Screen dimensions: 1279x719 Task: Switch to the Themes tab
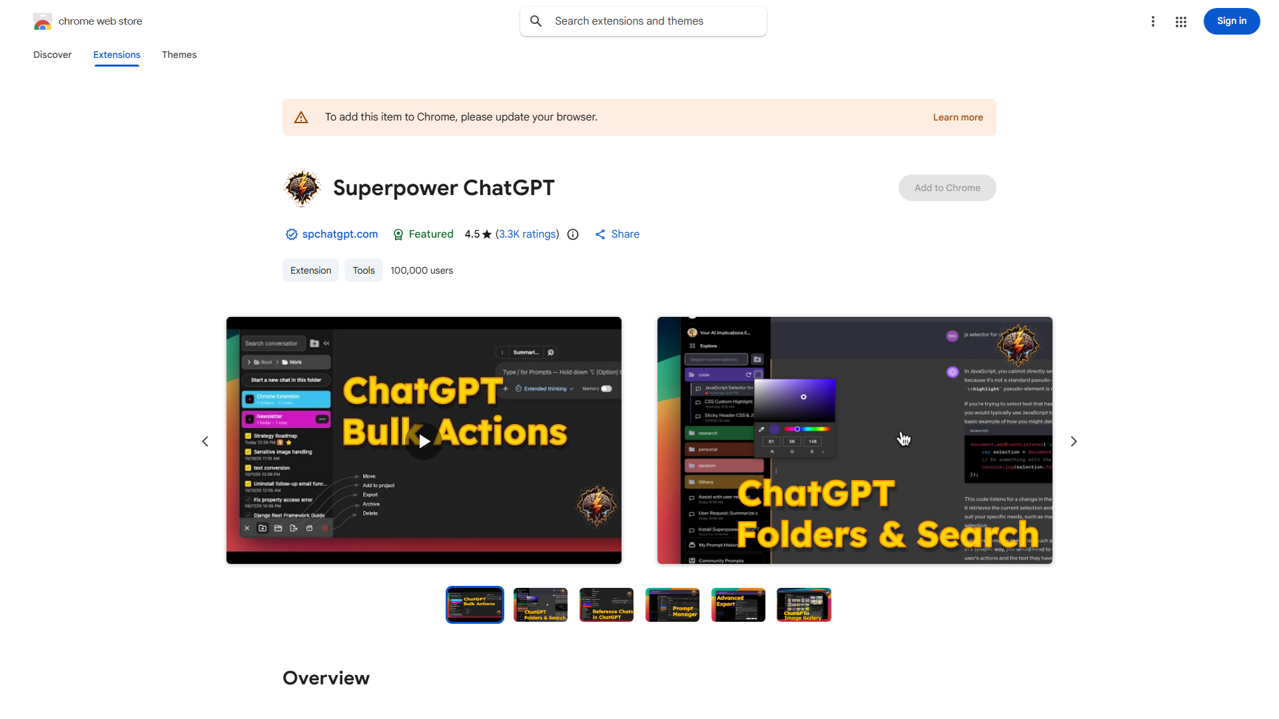point(179,55)
